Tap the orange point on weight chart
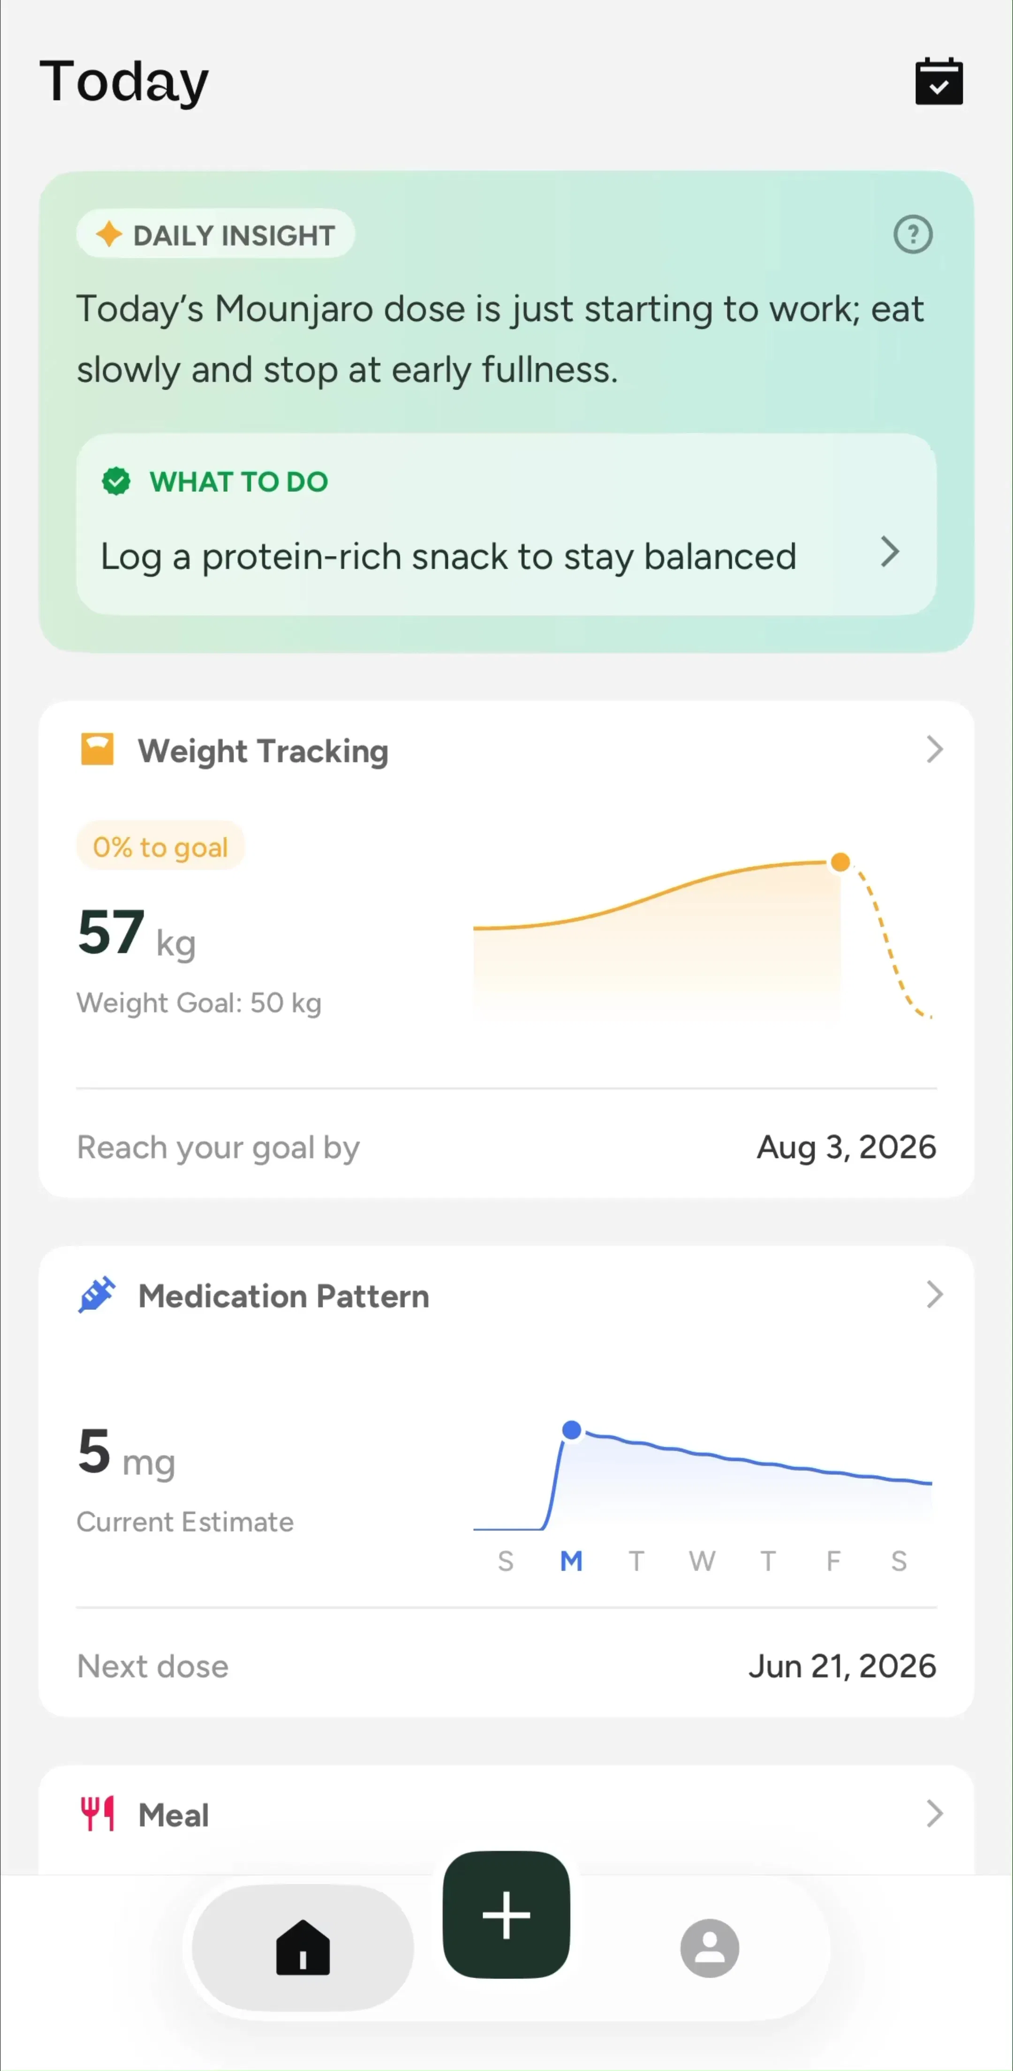Viewport: 1013px width, 2071px height. [x=840, y=862]
